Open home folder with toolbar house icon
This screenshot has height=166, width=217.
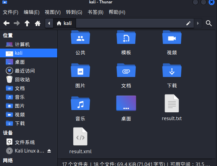click(38, 23)
